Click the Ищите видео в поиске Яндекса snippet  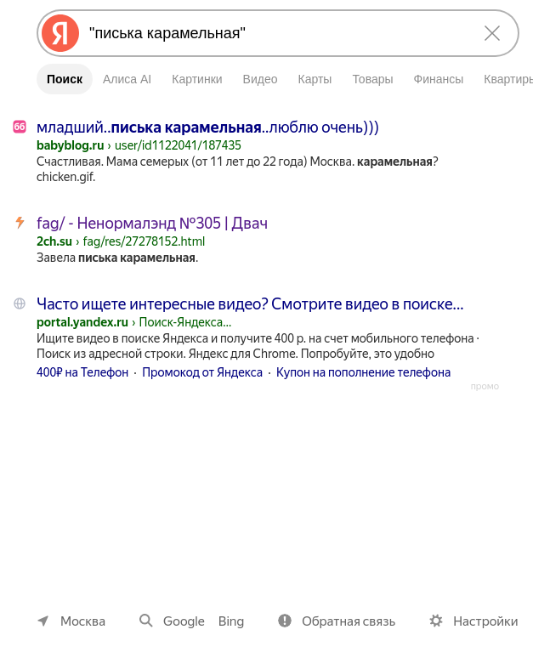tap(258, 346)
